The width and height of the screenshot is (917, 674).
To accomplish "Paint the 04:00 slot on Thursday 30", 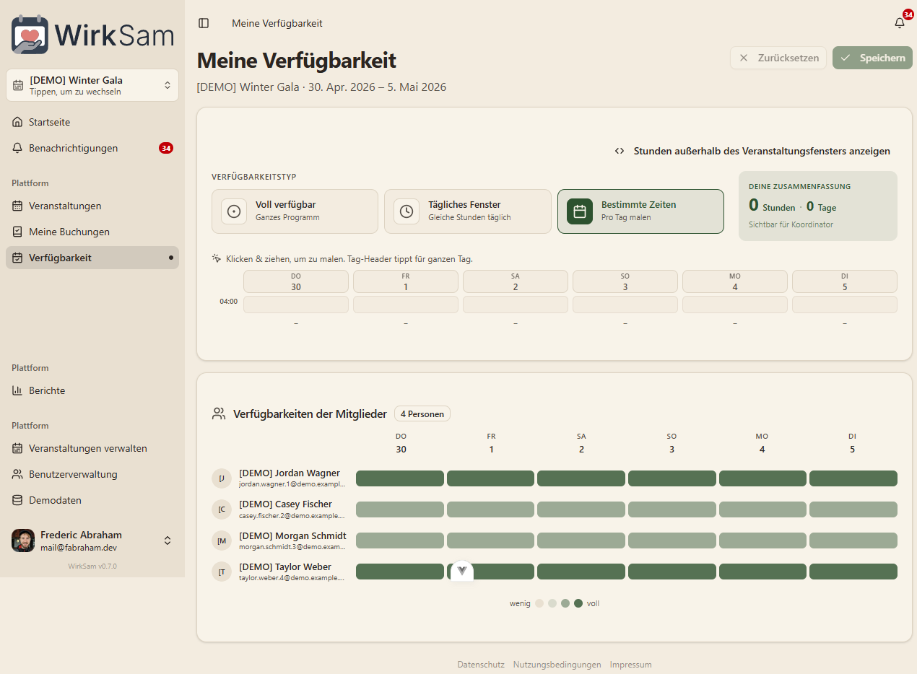I will click(296, 305).
